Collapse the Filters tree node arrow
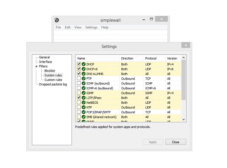The width and height of the screenshot is (227, 168). 36,66
